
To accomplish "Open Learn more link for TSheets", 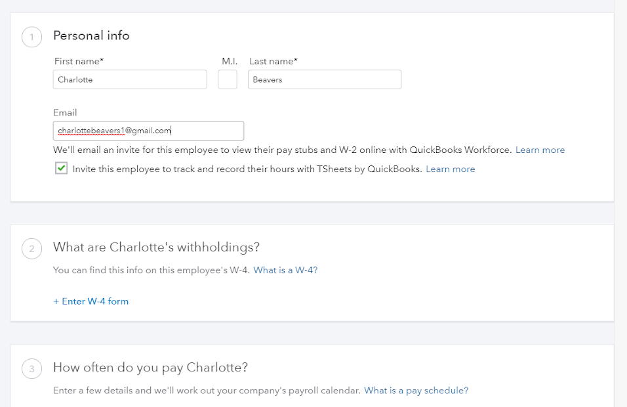I will coord(451,169).
